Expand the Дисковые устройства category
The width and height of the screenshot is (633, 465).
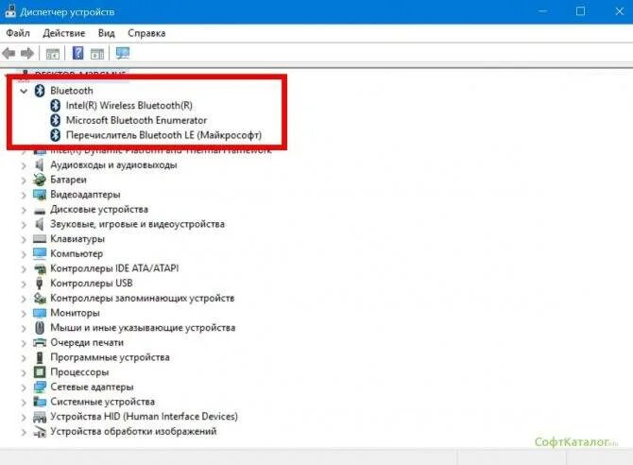click(24, 210)
